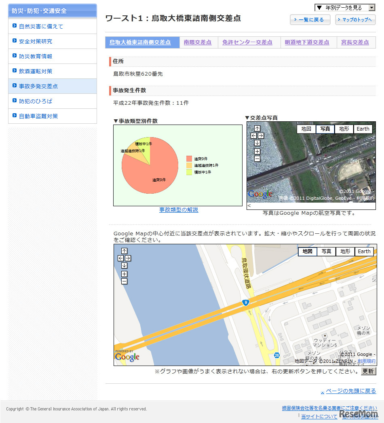Zoom in on the lower Google map
The height and width of the screenshot is (423, 384).
pos(124,274)
